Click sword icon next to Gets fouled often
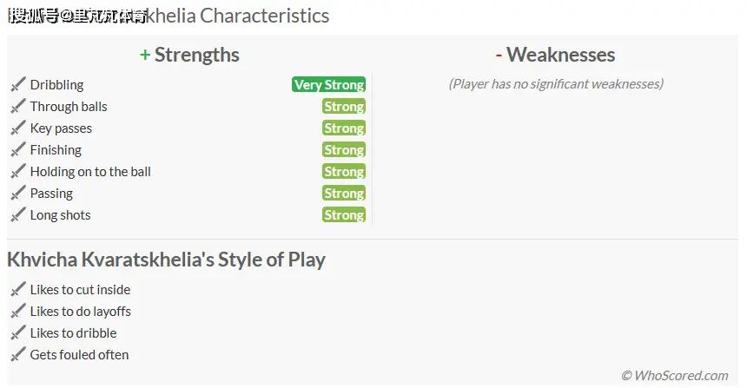Viewport: 747px width, 388px height. pyautogui.click(x=17, y=355)
